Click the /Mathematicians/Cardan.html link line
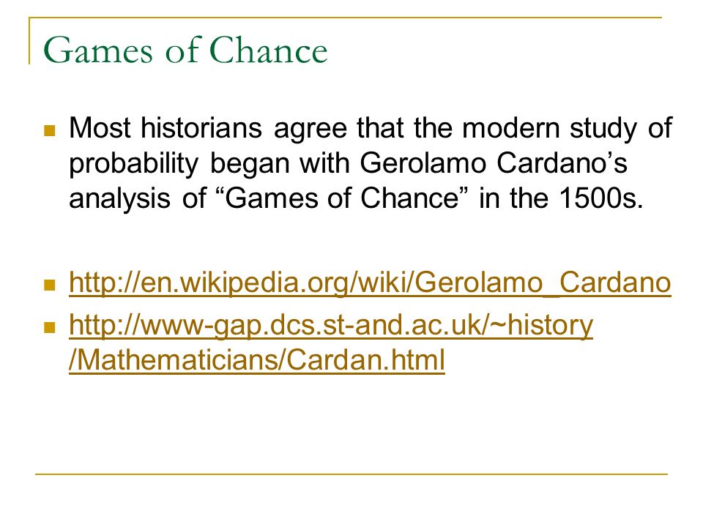The image size is (703, 527). pos(257,360)
